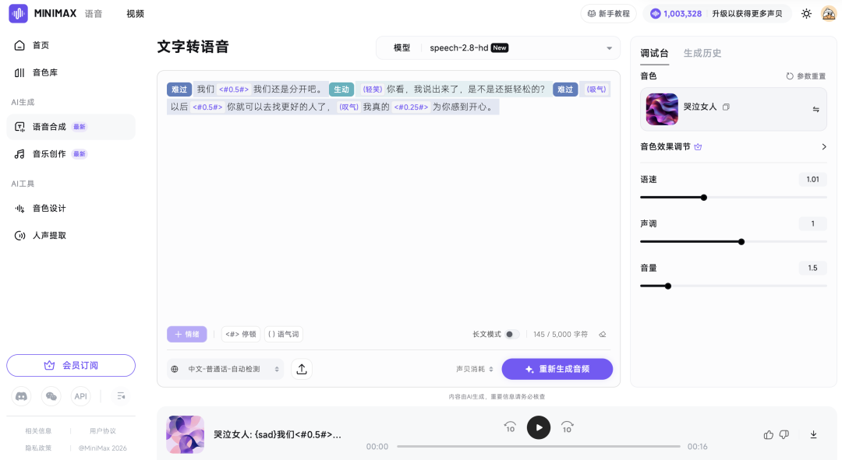The height and width of the screenshot is (460, 842).
Task: Click the 重新生成音频 generate button
Action: pos(557,369)
